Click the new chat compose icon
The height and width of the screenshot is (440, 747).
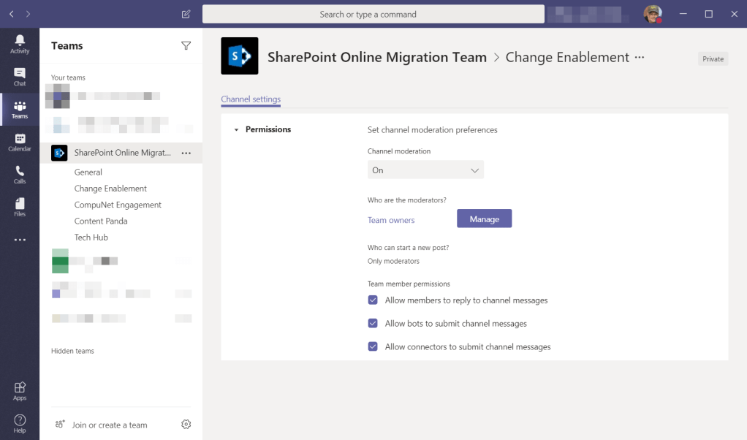(x=186, y=14)
